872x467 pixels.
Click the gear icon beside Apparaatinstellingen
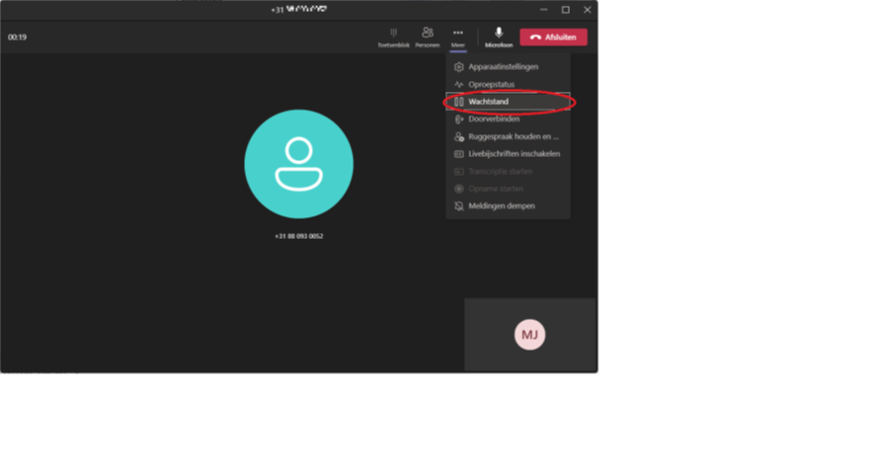(458, 67)
